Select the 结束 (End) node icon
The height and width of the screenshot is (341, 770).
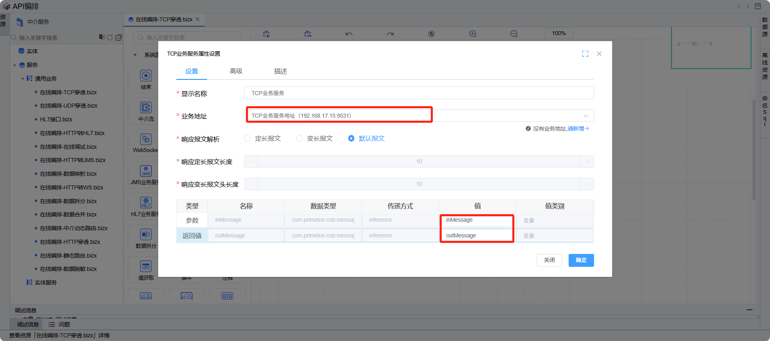click(x=146, y=76)
